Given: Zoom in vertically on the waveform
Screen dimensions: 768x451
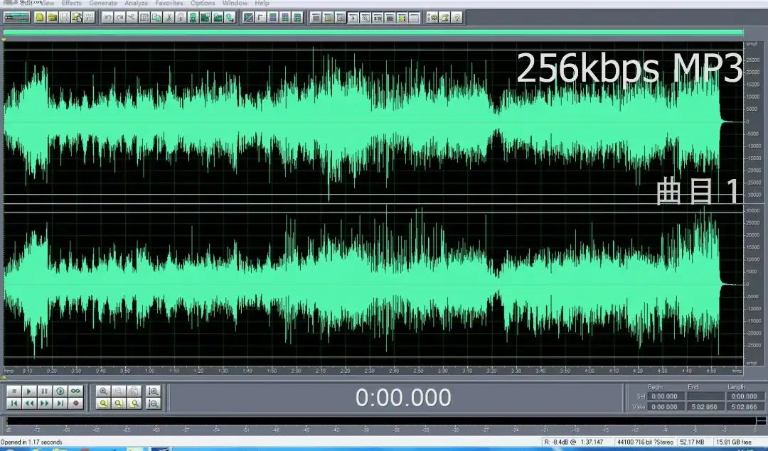Looking at the screenshot, I should click(x=153, y=391).
